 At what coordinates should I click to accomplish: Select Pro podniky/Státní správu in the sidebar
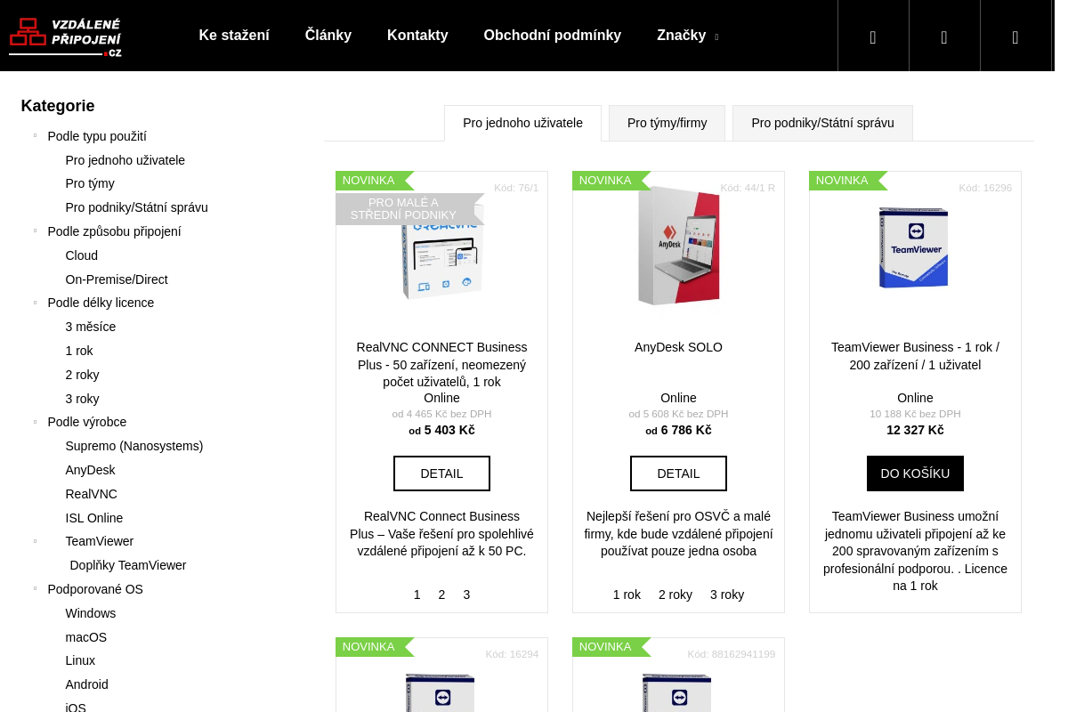click(x=137, y=207)
